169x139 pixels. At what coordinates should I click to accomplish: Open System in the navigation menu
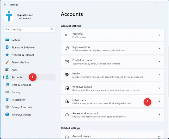[15, 40]
